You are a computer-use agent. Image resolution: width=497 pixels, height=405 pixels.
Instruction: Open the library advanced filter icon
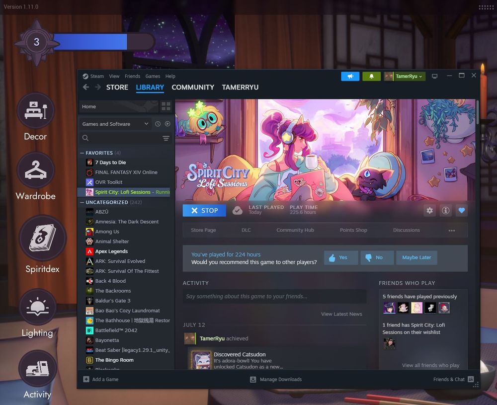click(x=166, y=138)
